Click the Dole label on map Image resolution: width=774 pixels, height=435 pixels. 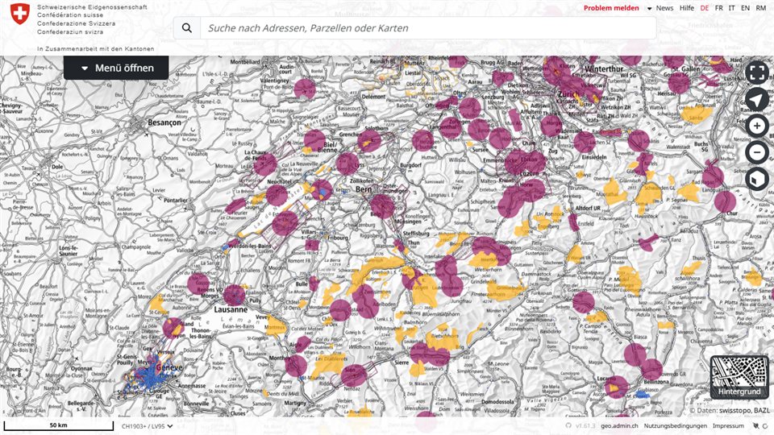point(57,167)
